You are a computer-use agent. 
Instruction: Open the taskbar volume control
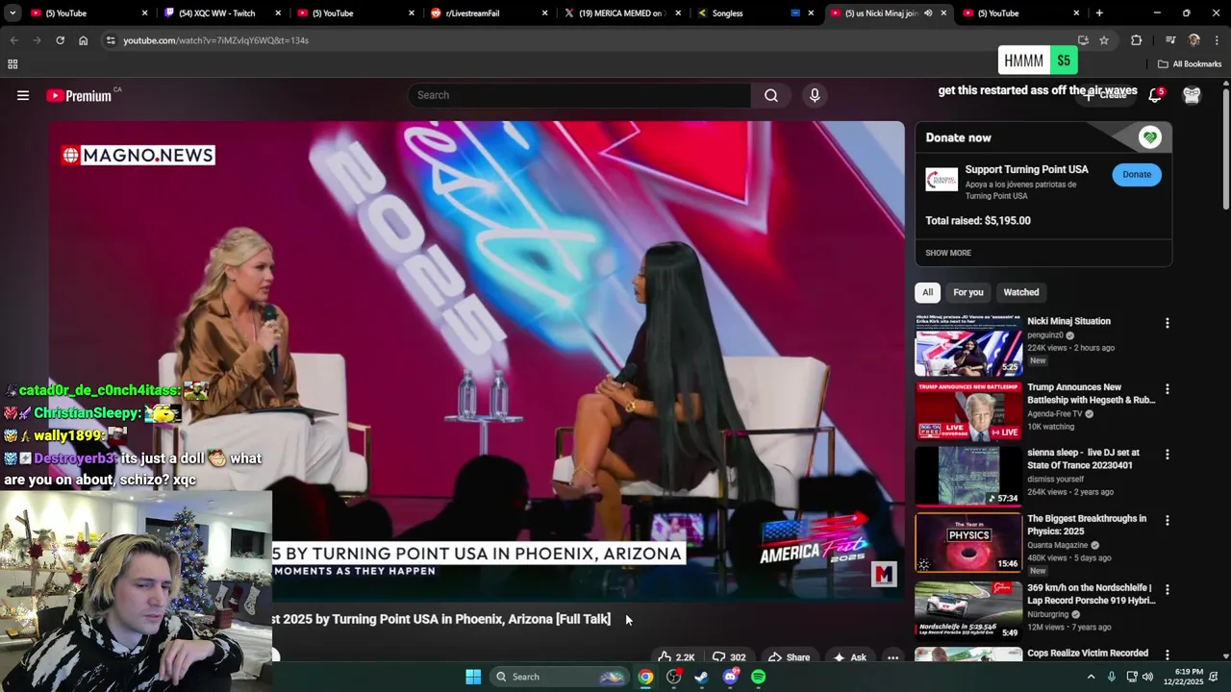[x=1147, y=677]
